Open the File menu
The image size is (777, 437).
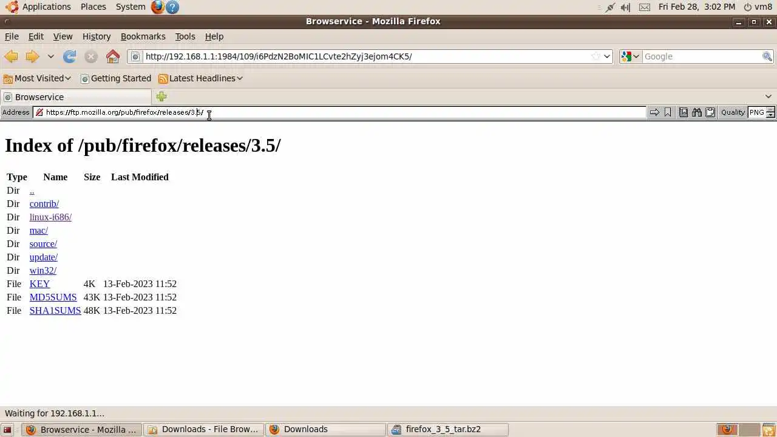click(12, 36)
